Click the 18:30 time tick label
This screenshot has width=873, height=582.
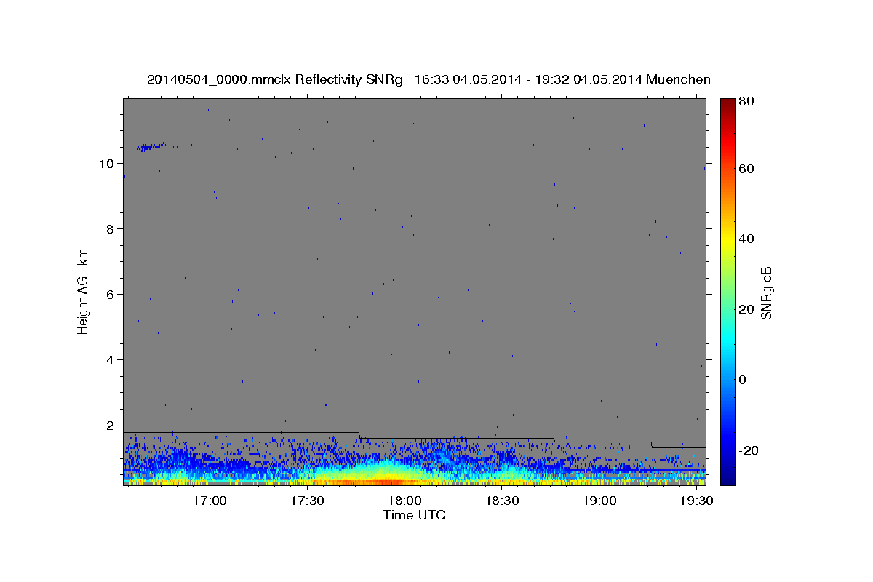coord(501,501)
